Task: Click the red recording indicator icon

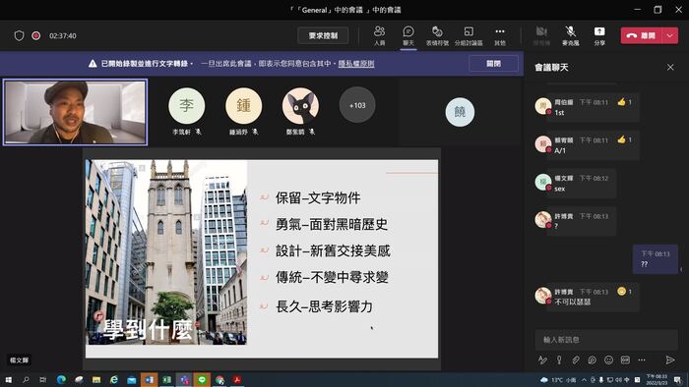Action: pos(36,35)
